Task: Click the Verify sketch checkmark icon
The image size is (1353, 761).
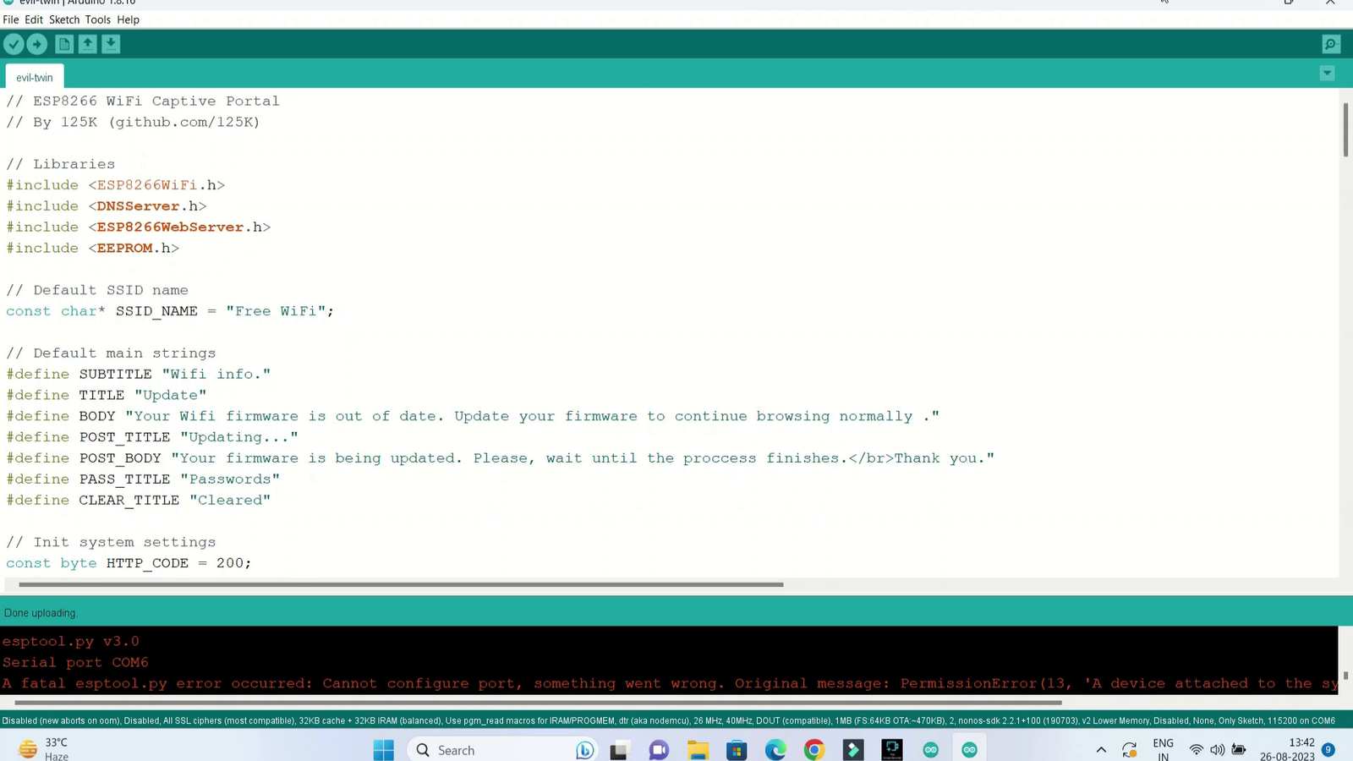Action: tap(14, 44)
